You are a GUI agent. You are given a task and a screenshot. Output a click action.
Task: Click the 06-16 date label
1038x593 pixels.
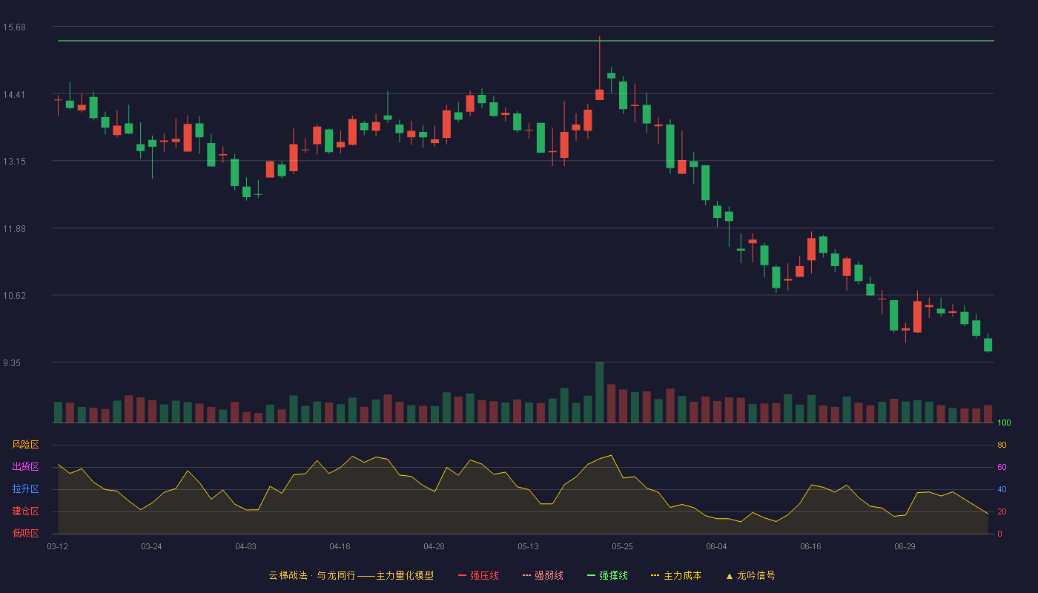tap(810, 546)
